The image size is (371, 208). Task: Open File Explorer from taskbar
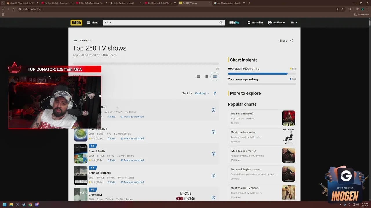coord(11,205)
